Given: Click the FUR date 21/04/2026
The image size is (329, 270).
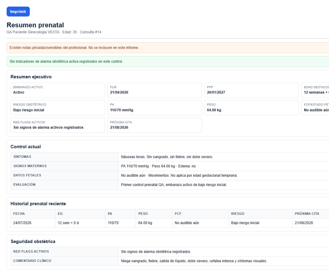Looking at the screenshot, I should coord(119,92).
